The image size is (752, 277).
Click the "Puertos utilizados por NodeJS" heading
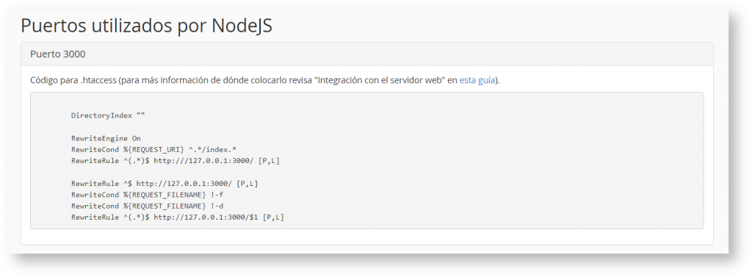point(146,26)
